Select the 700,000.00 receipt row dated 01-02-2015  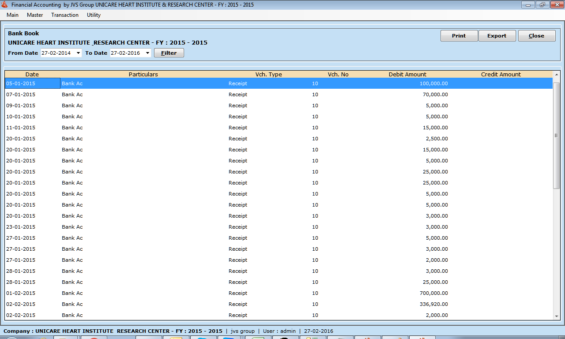click(221, 293)
